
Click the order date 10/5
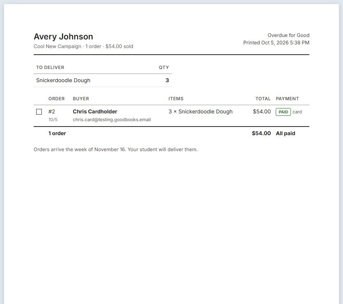53,120
